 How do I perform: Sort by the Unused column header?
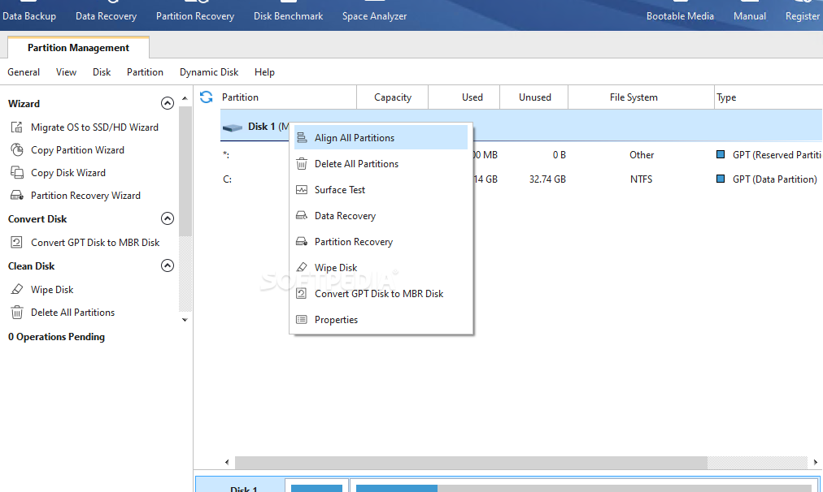[x=533, y=97]
